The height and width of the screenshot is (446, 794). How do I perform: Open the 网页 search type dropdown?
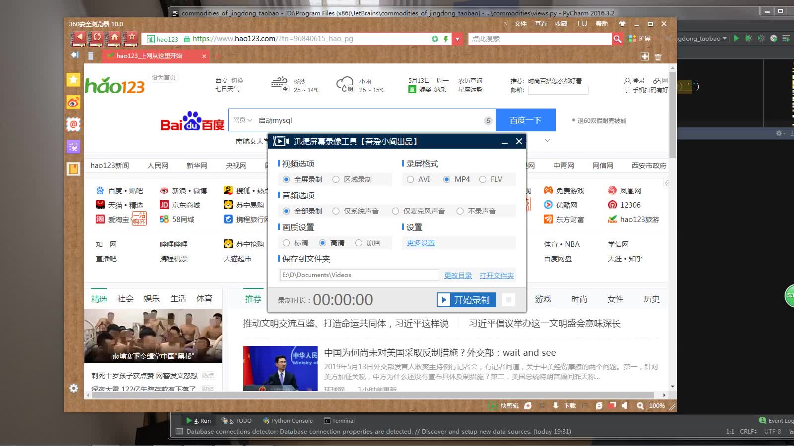[243, 120]
